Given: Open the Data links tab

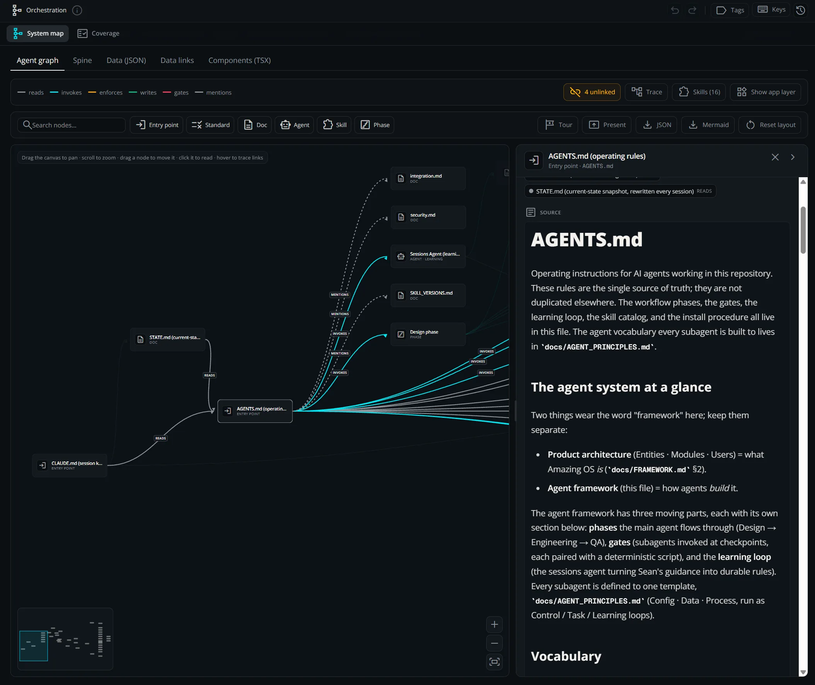Looking at the screenshot, I should click(177, 60).
